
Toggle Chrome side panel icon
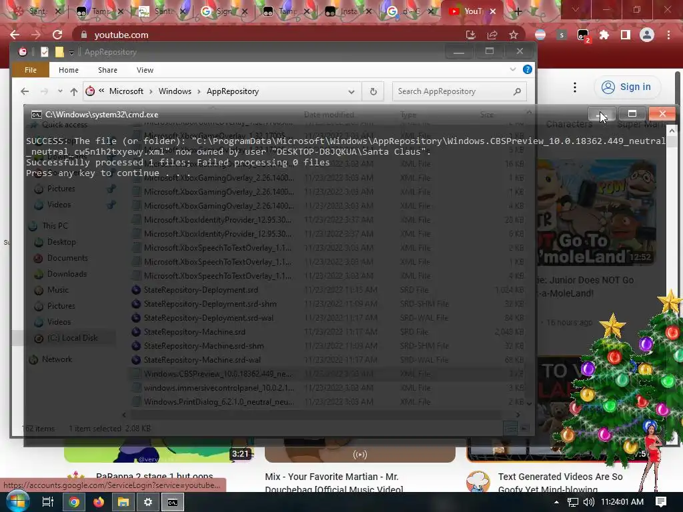coord(626,35)
